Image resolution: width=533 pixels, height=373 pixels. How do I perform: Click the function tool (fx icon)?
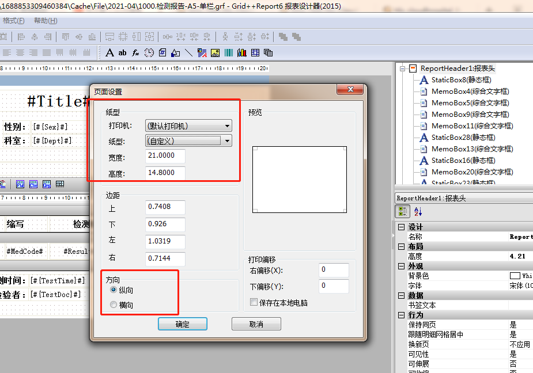click(135, 52)
